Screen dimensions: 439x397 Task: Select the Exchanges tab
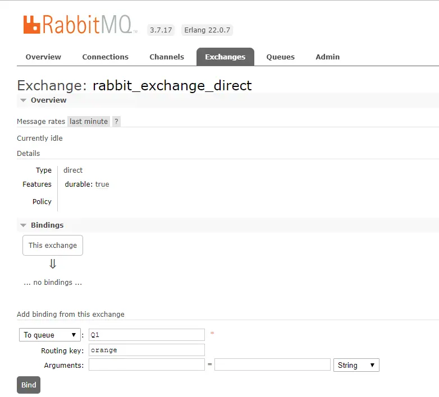[x=225, y=57]
